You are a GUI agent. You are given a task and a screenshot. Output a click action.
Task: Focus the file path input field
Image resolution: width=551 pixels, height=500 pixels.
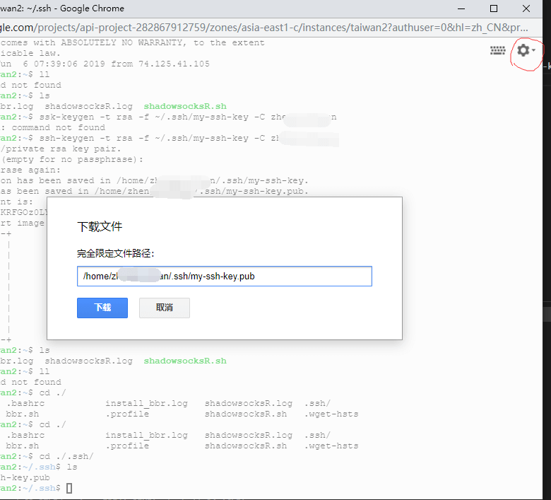click(x=224, y=277)
